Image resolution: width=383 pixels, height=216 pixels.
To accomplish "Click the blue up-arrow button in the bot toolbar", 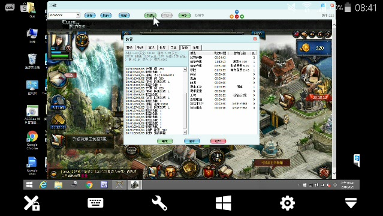I will (x=237, y=12).
